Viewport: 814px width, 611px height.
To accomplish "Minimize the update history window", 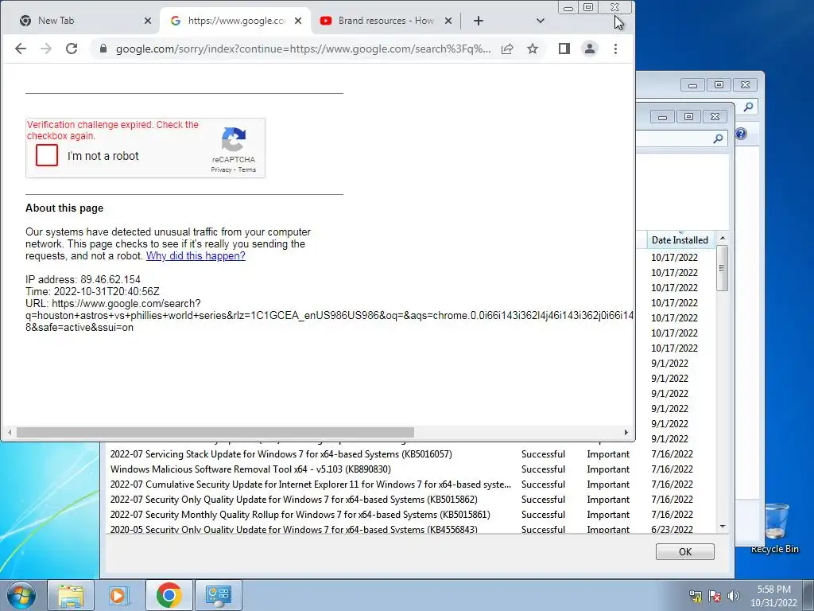I will 662,117.
